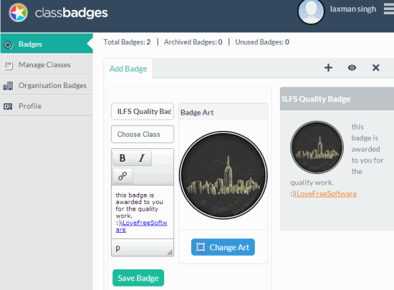Click the ILFS Quality Badge name field
The image size is (394, 290).
point(143,111)
